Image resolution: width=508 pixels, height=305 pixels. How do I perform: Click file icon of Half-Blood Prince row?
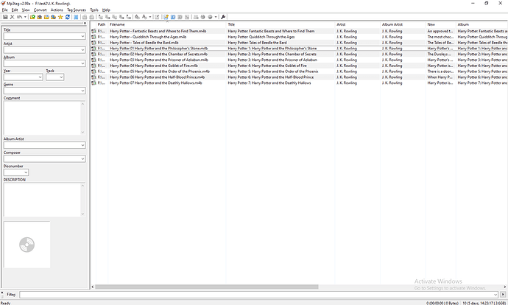point(94,77)
